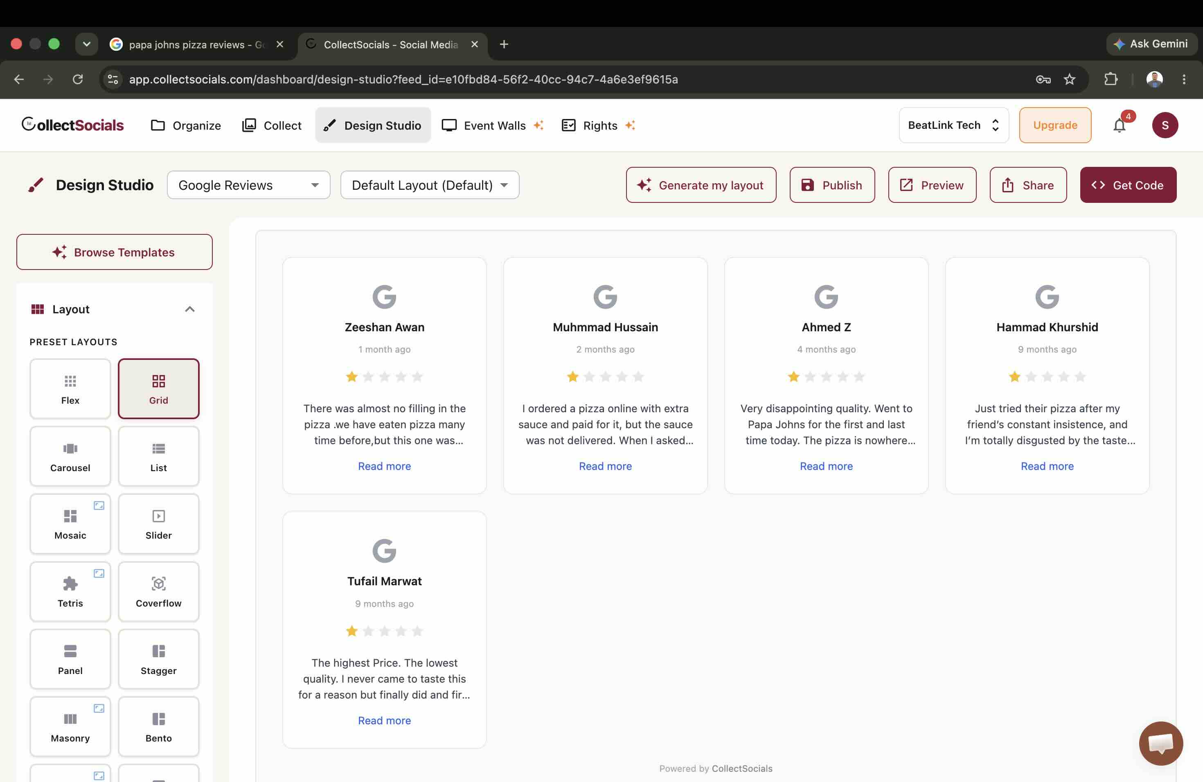Open Event Walls in the nav

click(492, 125)
